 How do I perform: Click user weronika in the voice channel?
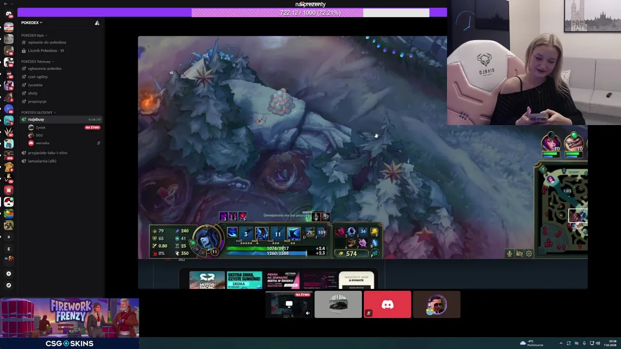(x=42, y=143)
